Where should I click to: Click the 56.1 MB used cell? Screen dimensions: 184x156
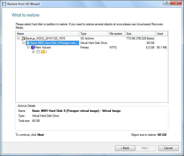click(x=162, y=47)
